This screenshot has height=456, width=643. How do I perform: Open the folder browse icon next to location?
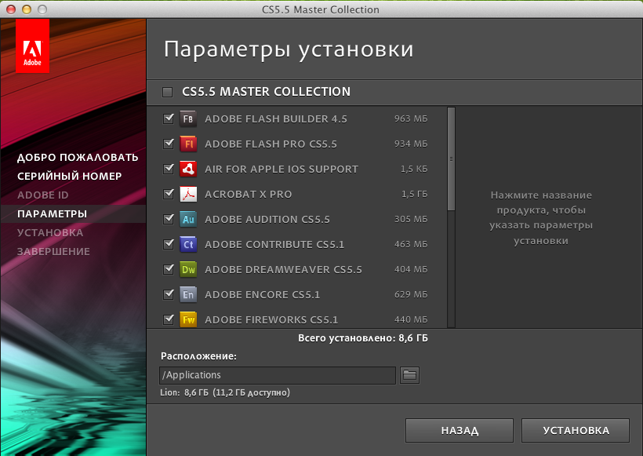[409, 375]
